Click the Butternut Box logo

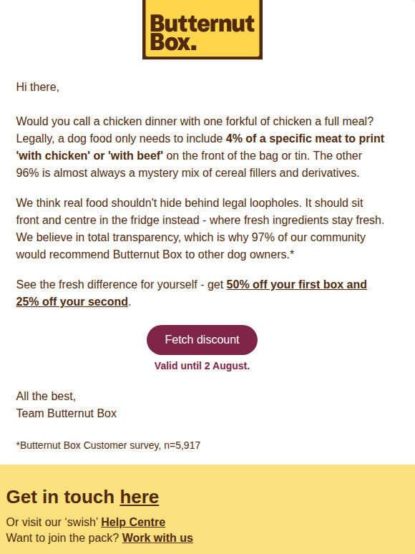202,29
